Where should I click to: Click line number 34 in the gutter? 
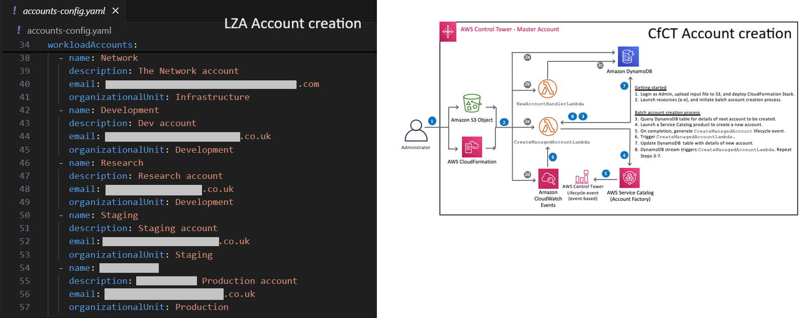click(x=25, y=45)
